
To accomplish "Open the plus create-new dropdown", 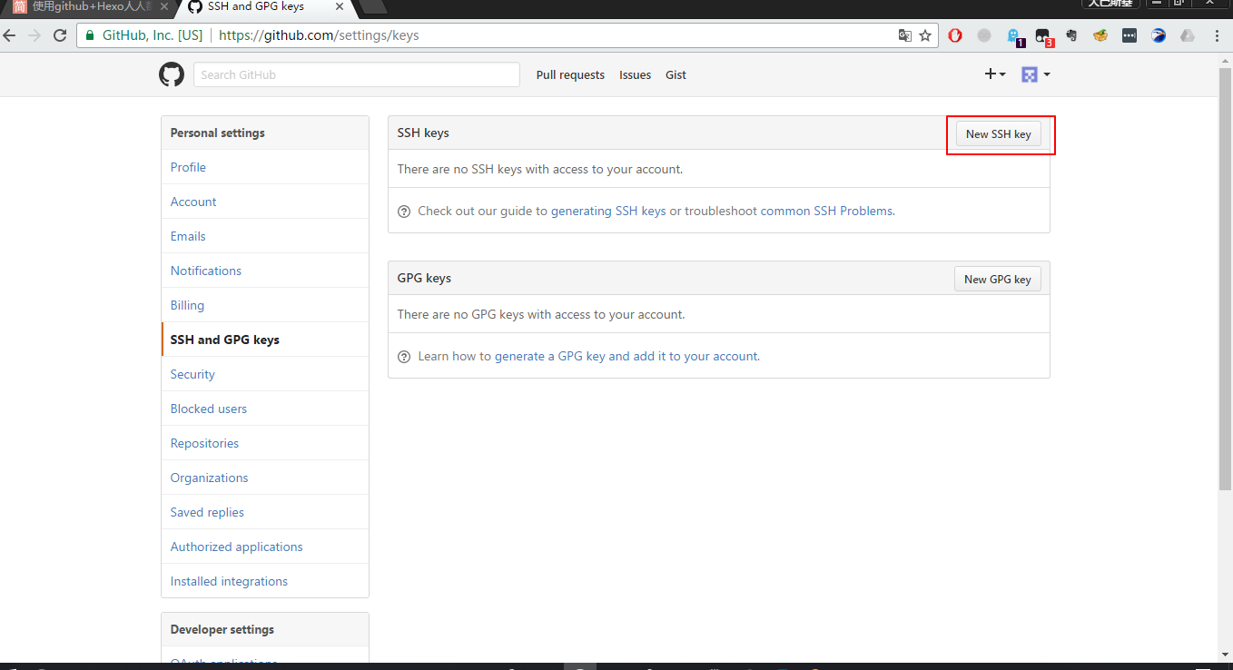I will coord(995,74).
